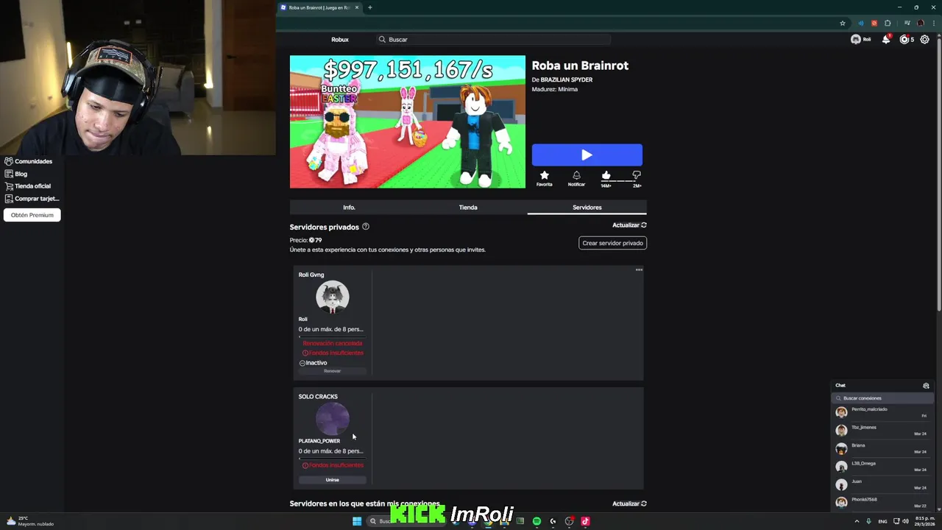
Task: Click the game thumbnail image
Action: [x=408, y=122]
